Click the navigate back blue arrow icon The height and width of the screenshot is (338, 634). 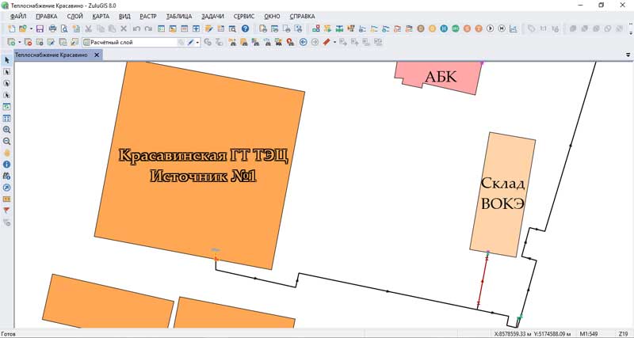click(304, 42)
